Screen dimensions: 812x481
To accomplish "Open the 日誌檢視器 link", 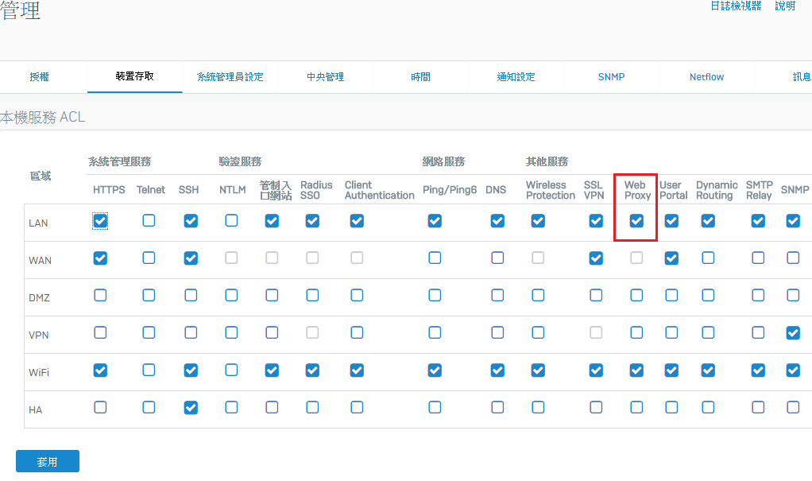I will [736, 6].
